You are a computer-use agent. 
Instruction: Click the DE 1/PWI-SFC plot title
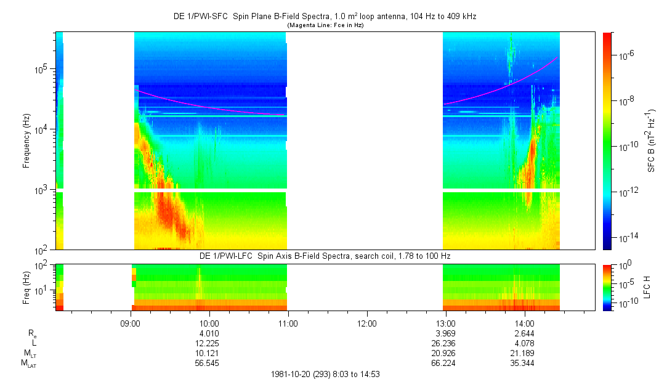[325, 17]
